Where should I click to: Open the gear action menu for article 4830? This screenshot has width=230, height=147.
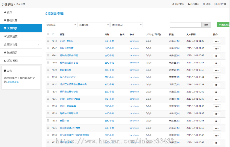pos(217,135)
